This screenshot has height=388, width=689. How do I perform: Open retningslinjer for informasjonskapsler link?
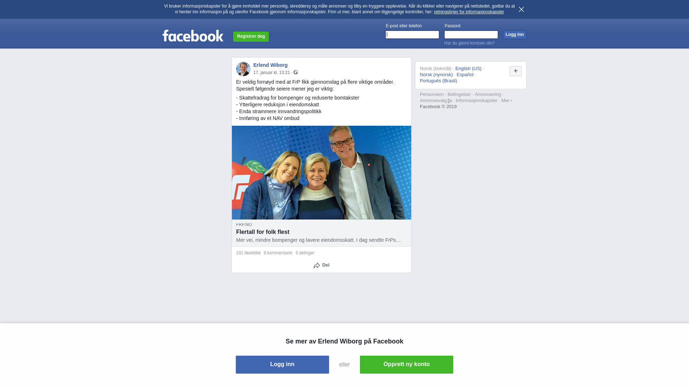469,12
